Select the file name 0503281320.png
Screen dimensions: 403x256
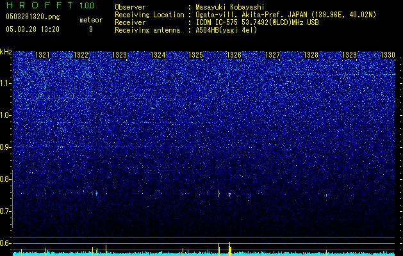pos(33,17)
